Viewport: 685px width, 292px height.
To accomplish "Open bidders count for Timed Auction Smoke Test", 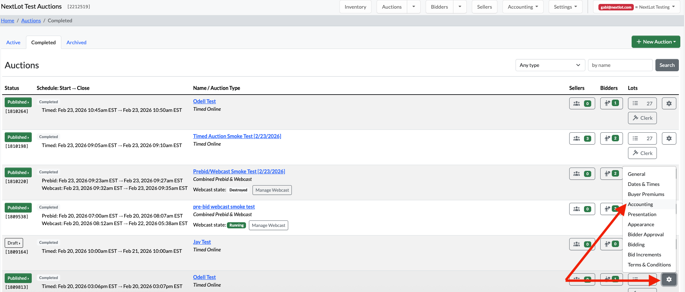I will coord(611,138).
